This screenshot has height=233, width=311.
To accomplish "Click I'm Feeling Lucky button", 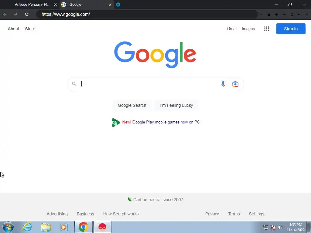I will [x=176, y=105].
